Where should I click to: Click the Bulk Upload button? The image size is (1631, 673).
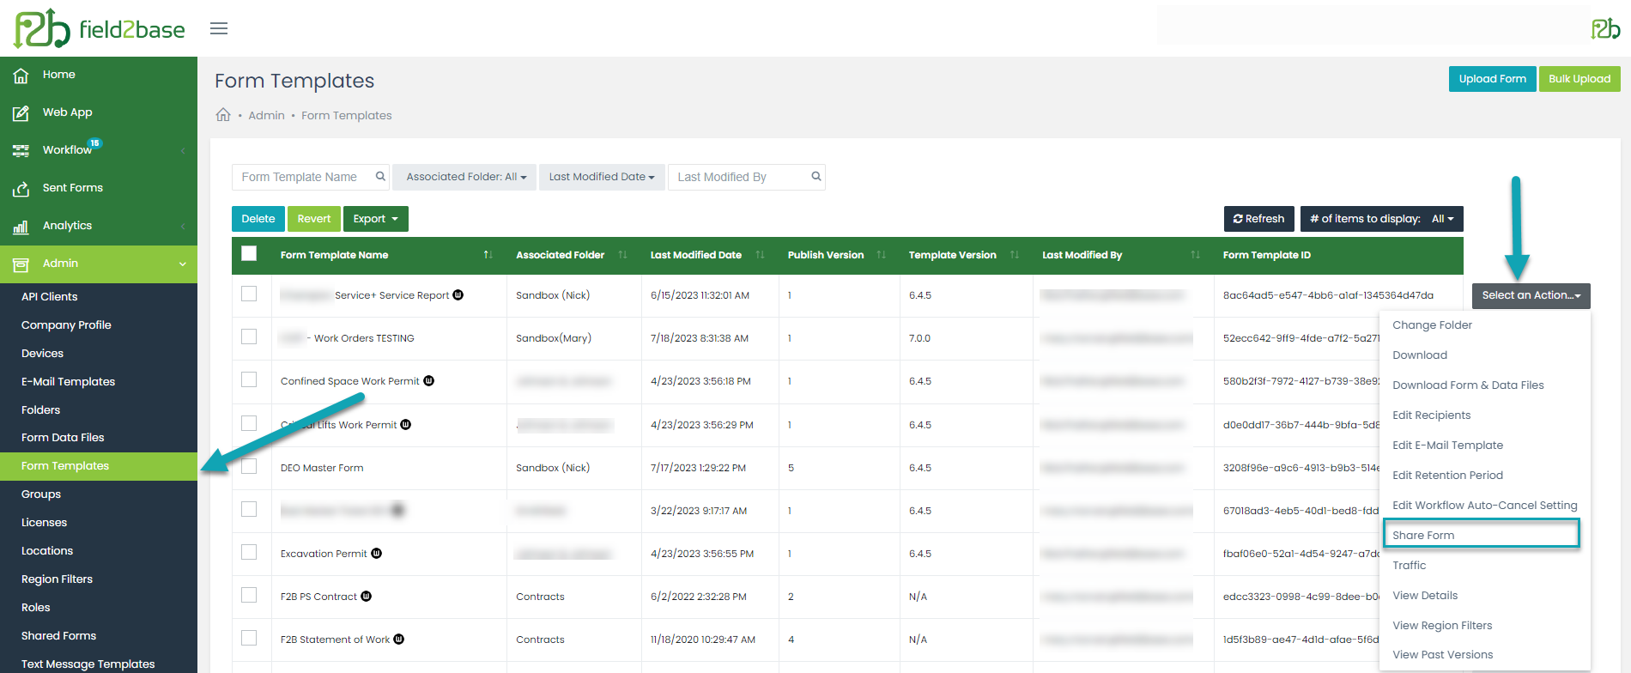tap(1579, 79)
